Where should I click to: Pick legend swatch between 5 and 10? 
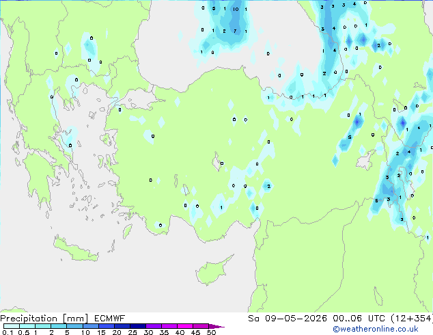click(x=75, y=326)
